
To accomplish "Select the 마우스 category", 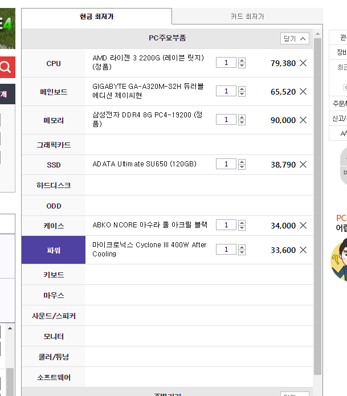I will (54, 295).
